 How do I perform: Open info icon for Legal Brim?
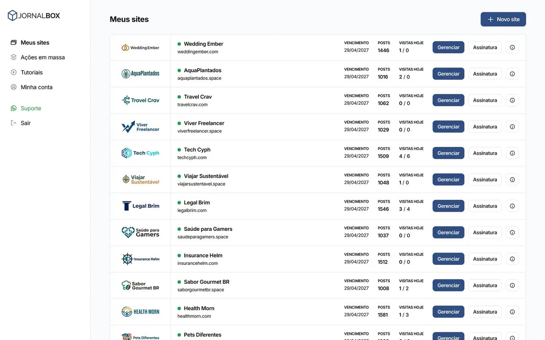click(512, 206)
